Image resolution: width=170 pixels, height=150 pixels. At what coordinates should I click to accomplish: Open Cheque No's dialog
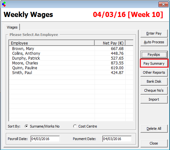click(154, 90)
